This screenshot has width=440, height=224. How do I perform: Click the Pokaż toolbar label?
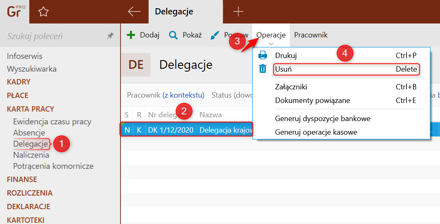pyautogui.click(x=192, y=35)
